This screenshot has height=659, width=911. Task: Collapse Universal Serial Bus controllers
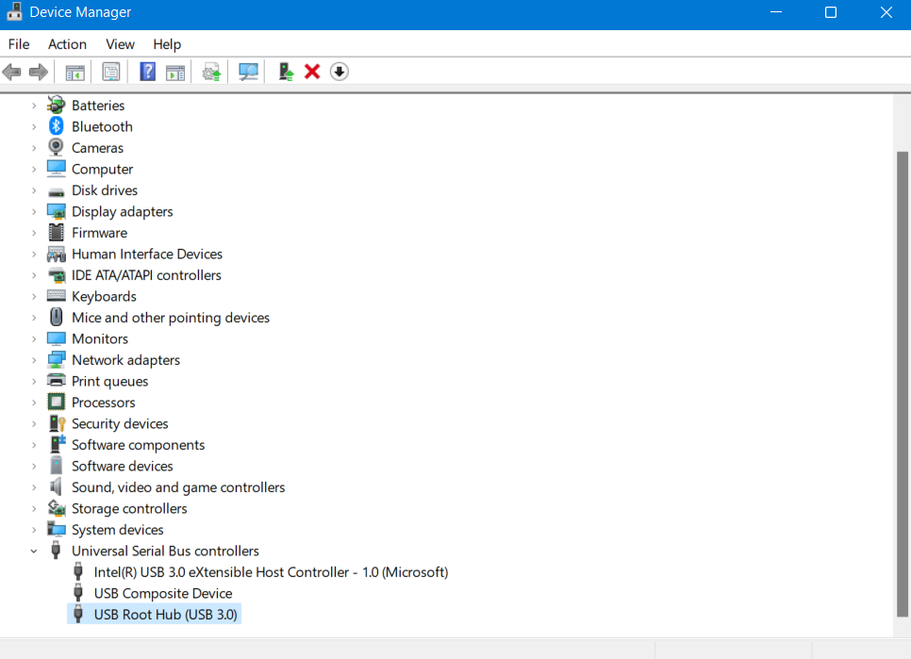(x=34, y=551)
